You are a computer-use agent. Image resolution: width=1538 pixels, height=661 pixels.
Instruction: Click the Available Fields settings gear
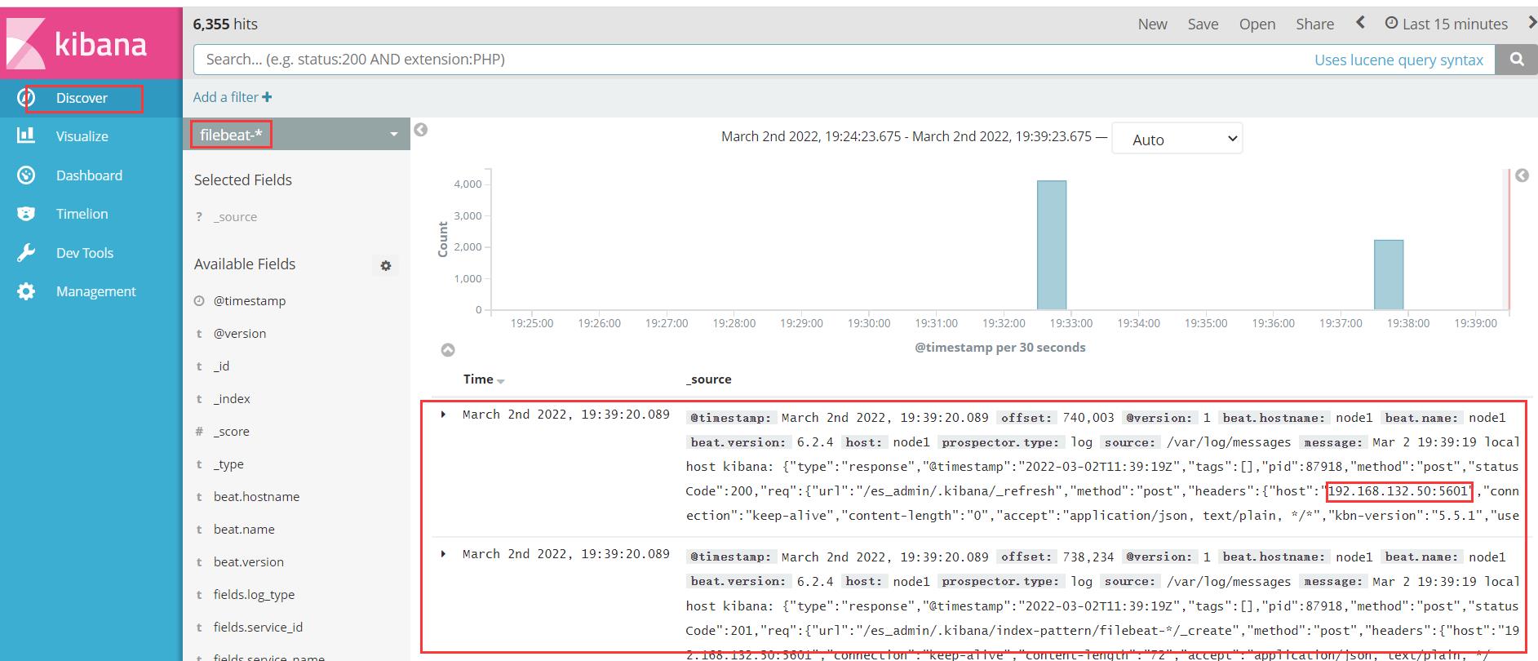click(386, 265)
